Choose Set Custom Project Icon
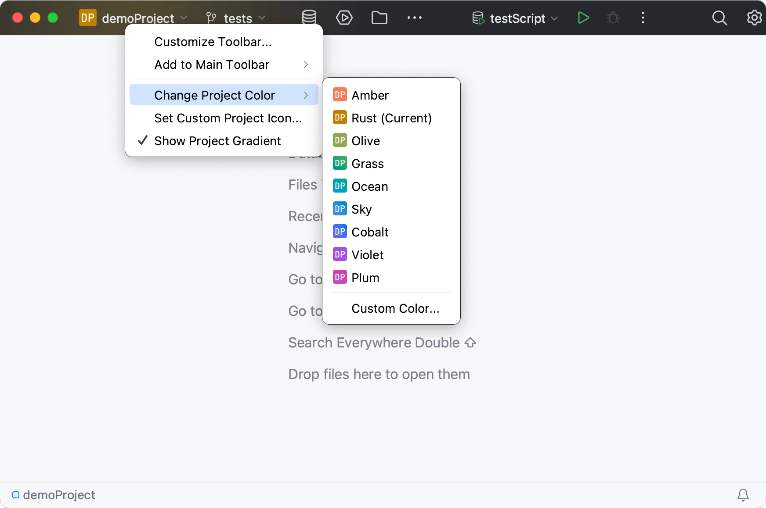Image resolution: width=766 pixels, height=508 pixels. click(228, 118)
